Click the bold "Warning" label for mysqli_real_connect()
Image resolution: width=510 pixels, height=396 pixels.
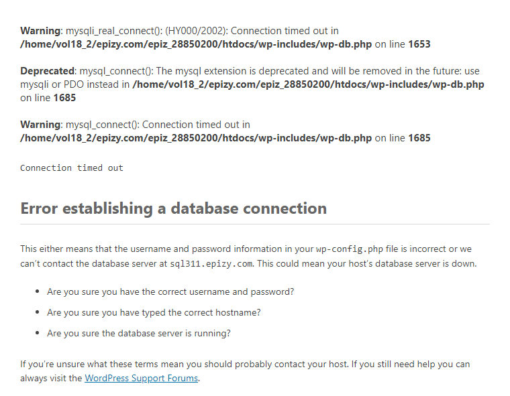point(40,31)
